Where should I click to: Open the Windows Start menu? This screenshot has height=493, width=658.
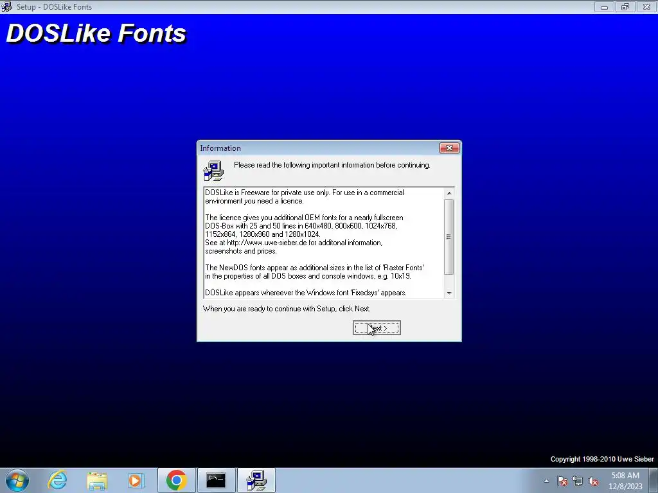(x=17, y=480)
